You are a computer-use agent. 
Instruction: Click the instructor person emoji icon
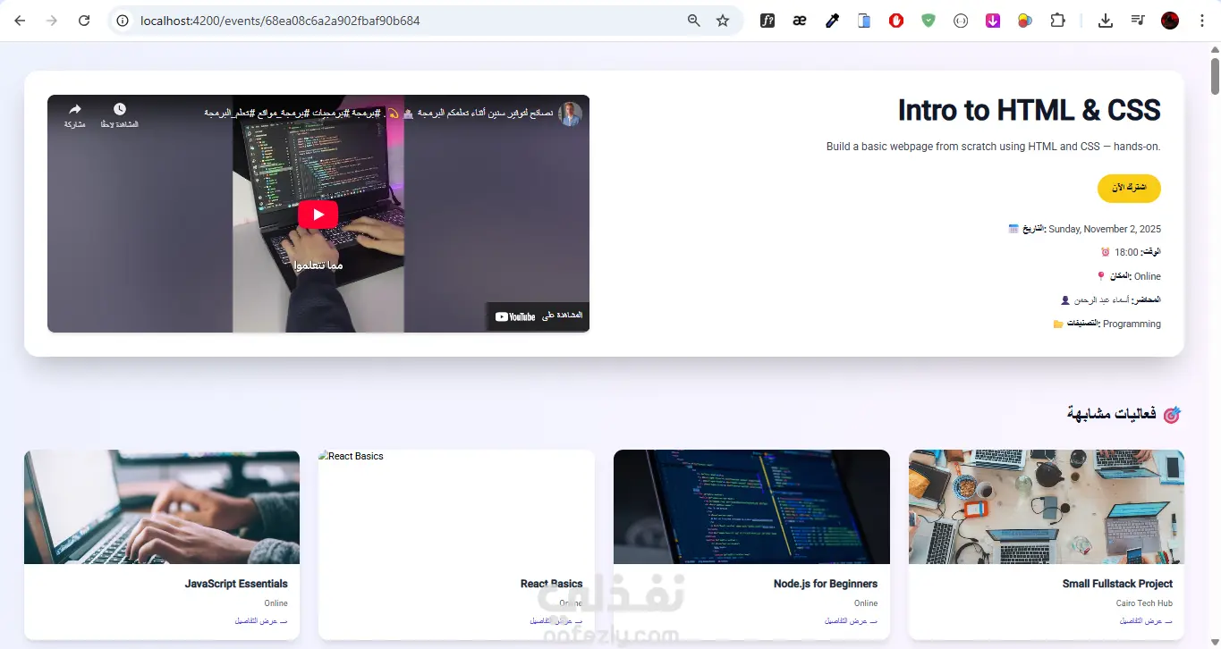pos(1065,300)
